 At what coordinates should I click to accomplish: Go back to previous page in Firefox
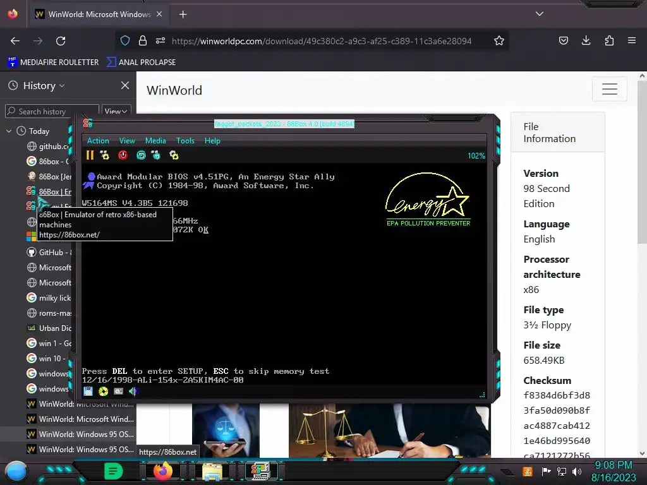(x=15, y=41)
